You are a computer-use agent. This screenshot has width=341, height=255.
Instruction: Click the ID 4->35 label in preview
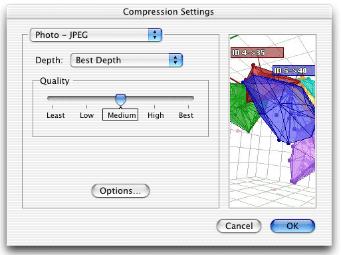pos(257,53)
